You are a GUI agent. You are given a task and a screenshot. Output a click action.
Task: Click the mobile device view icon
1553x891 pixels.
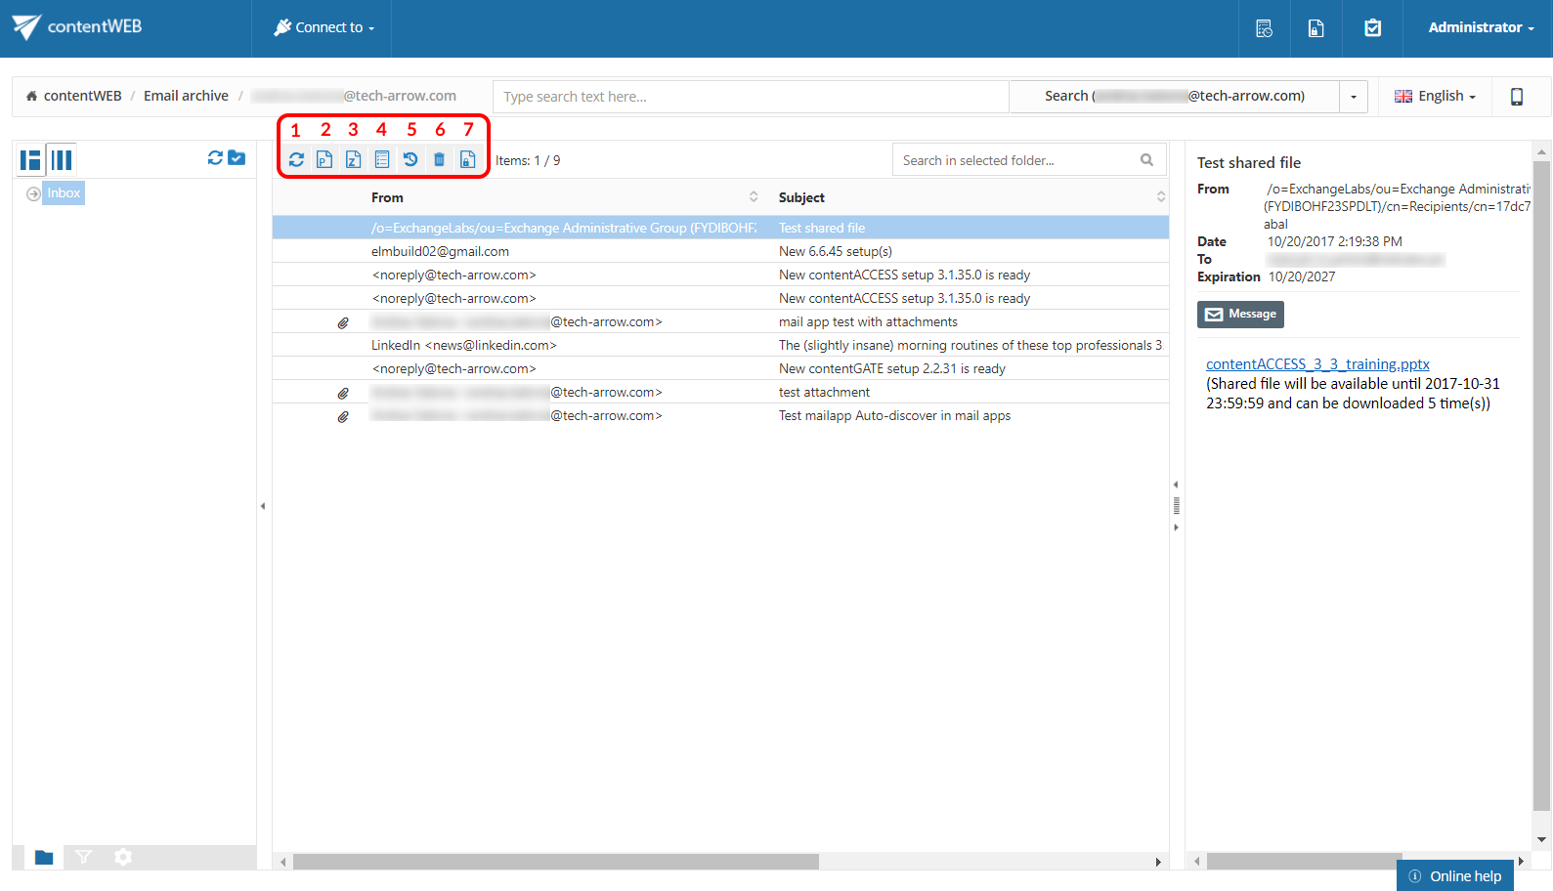coord(1517,96)
